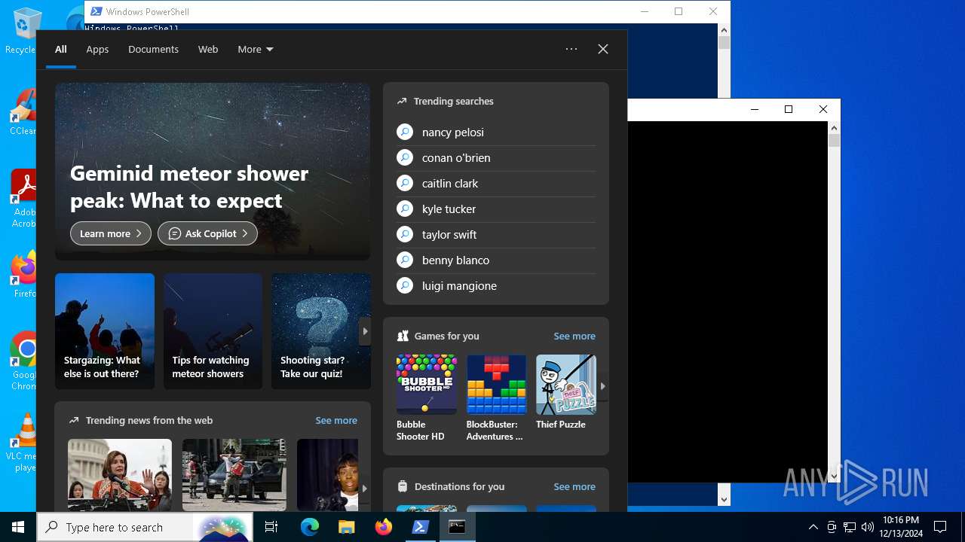Click the taskbar clock showing 10:16 PM
Image resolution: width=965 pixels, height=542 pixels.
pyautogui.click(x=901, y=527)
